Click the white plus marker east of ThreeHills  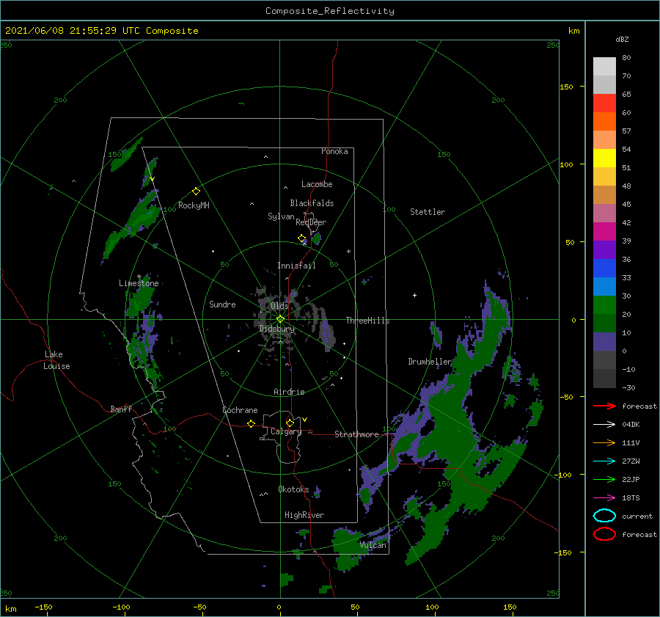coord(414,295)
